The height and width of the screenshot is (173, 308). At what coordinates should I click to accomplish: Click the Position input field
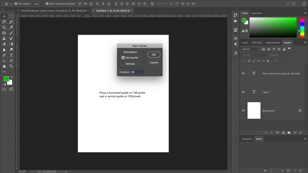click(x=137, y=72)
